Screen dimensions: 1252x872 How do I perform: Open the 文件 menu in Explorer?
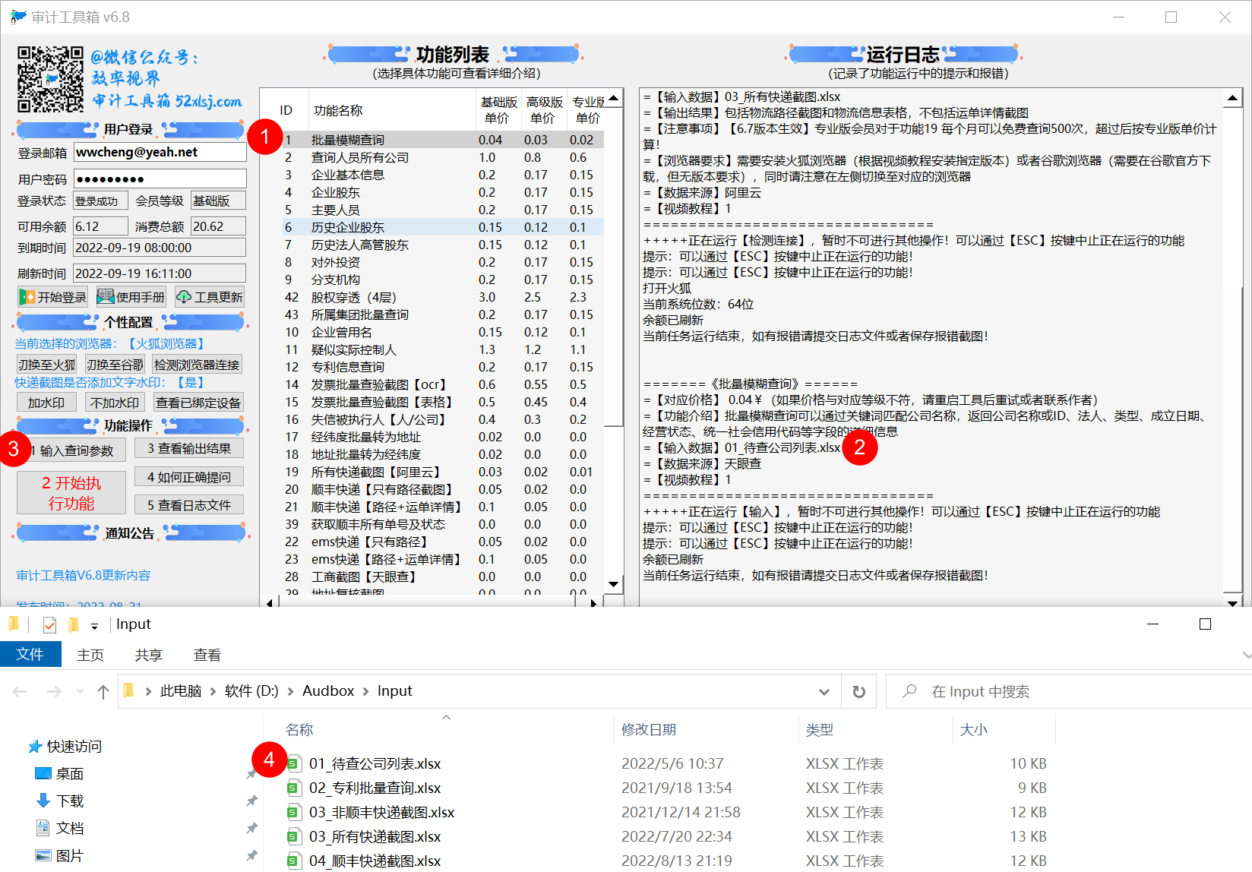coord(30,655)
